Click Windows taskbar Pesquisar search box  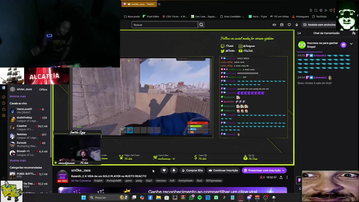pyautogui.click(x=109, y=198)
